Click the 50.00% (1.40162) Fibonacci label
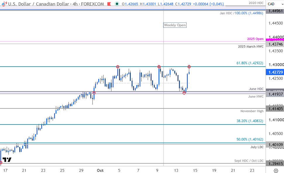Viewport: 284px width, 173px height. click(x=250, y=139)
